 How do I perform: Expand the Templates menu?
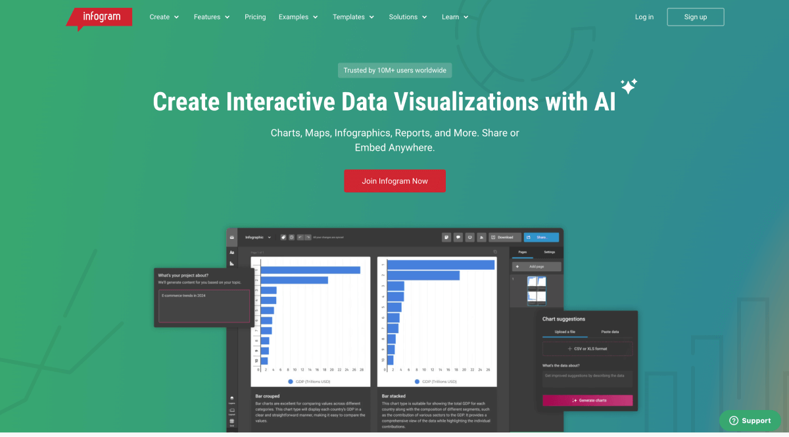(354, 17)
